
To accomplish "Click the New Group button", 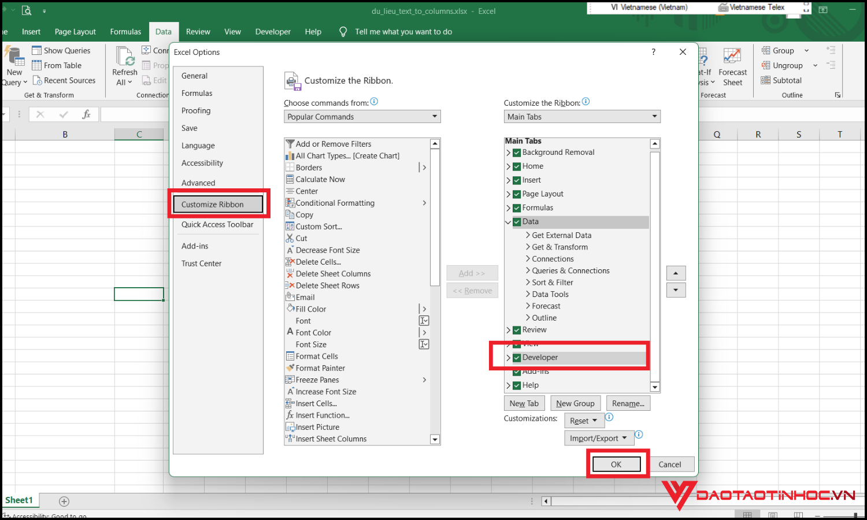I will (575, 403).
